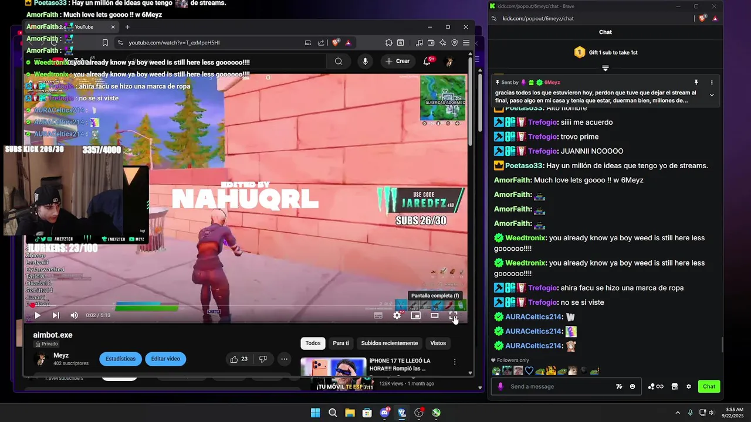751x422 pixels.
Task: Open channel points infinity icon
Action: tap(655, 386)
